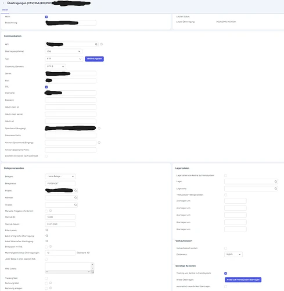Expand the Typ FTP dropdown
This screenshot has height=291, width=284.
tap(64, 59)
